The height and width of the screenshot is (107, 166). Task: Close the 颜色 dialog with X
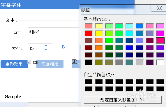(159, 8)
